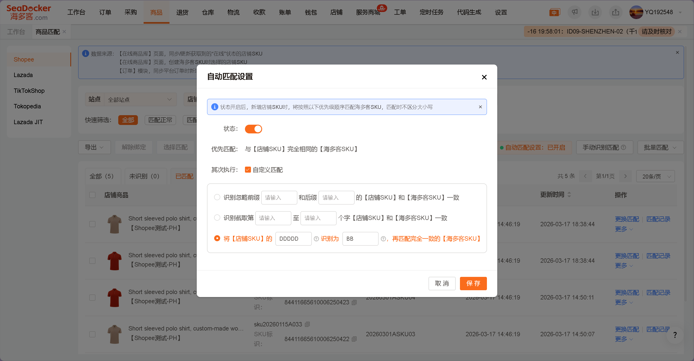The height and width of the screenshot is (361, 694).
Task: Turn off the 状态 toggle switch
Action: point(253,129)
